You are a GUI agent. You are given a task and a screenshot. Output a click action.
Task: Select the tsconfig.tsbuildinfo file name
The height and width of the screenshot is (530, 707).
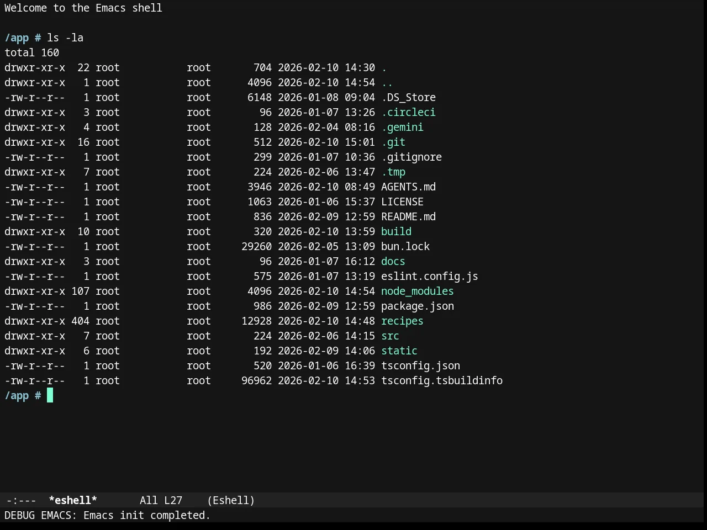[x=442, y=381]
